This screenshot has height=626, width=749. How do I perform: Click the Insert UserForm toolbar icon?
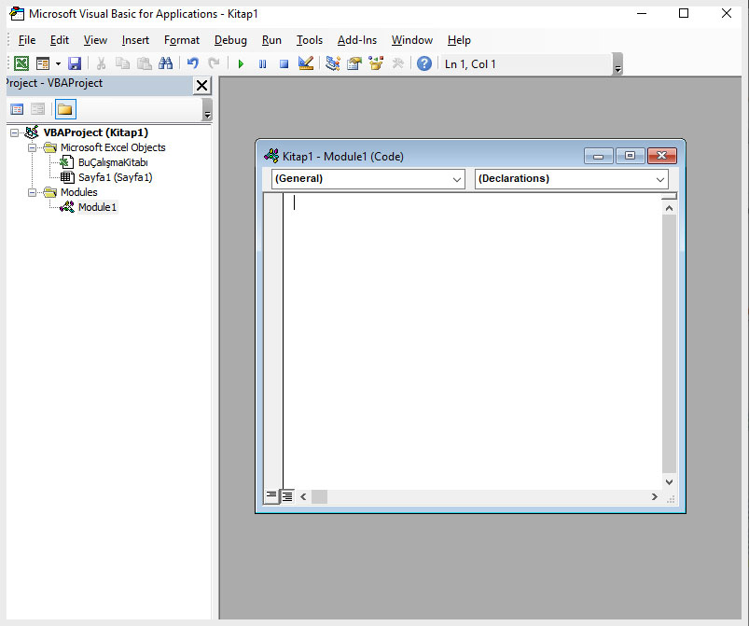click(x=43, y=63)
